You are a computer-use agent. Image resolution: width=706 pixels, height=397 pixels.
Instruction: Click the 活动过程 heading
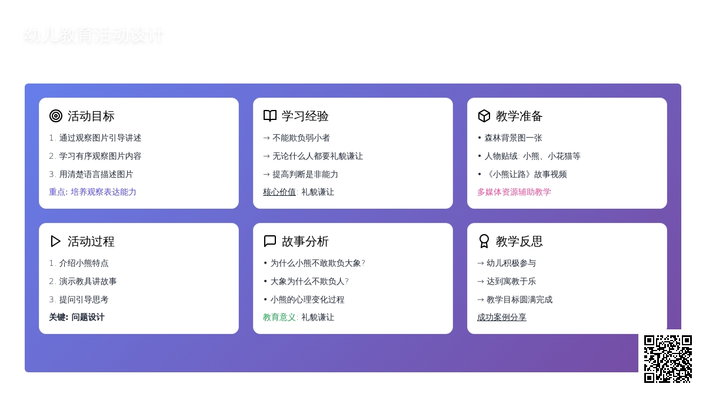pyautogui.click(x=91, y=241)
